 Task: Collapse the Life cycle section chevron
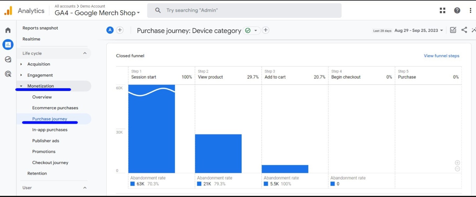[x=85, y=53]
